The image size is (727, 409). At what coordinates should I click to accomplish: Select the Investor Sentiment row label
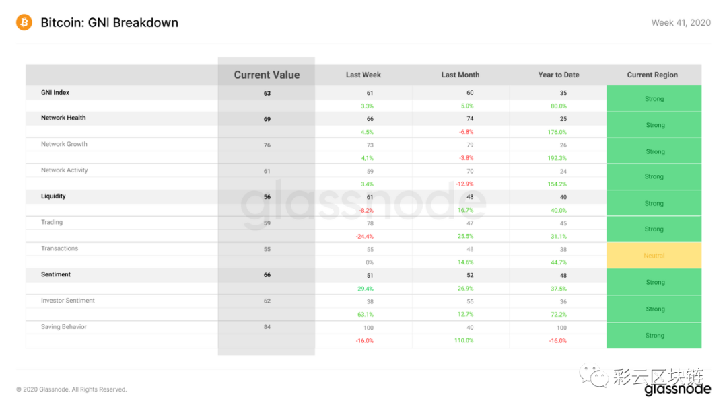pos(68,300)
